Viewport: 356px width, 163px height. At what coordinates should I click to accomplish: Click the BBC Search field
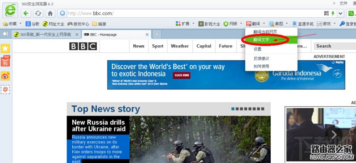click(335, 46)
